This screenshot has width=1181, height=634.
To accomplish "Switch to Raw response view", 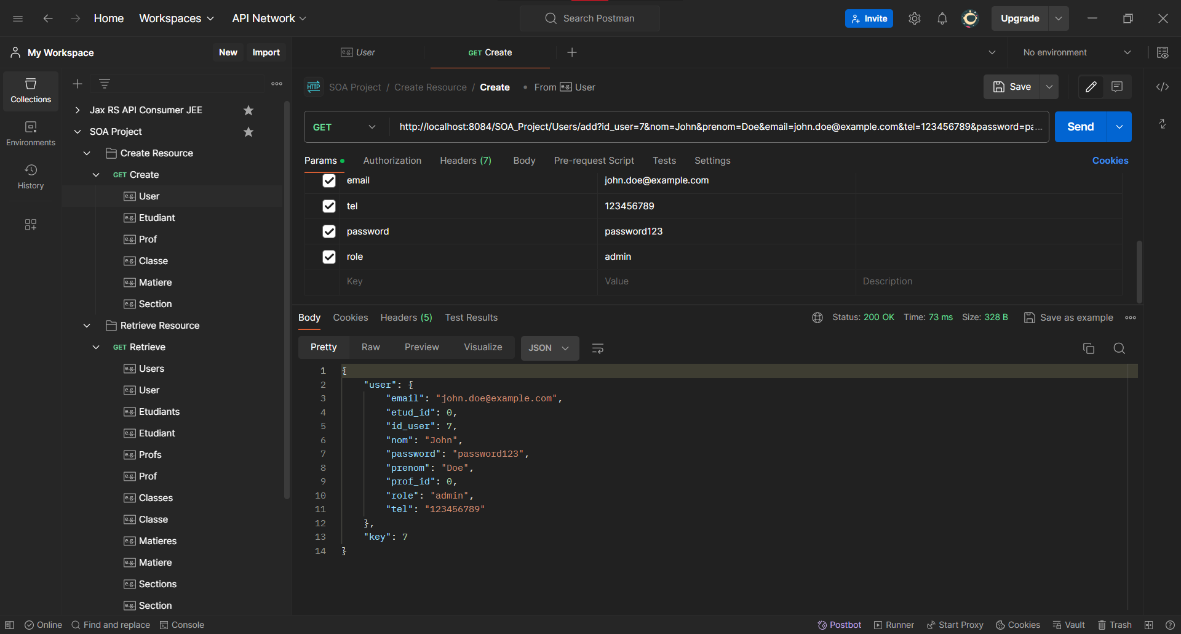I will click(371, 347).
